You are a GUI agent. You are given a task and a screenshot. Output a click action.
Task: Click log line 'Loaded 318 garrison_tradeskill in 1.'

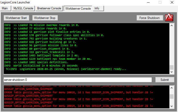[39, 52]
